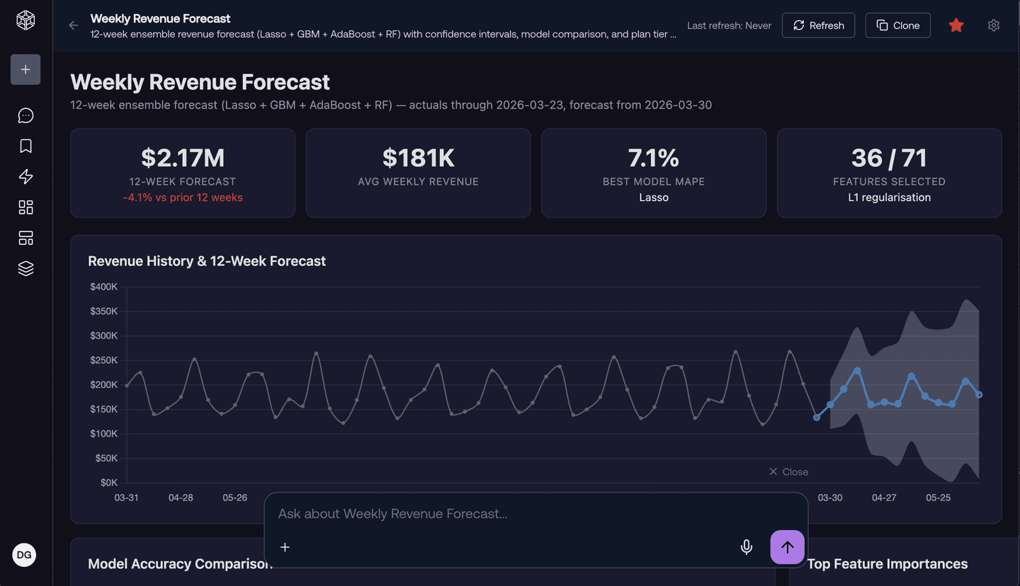Select the lightning bolt sidebar icon
This screenshot has height=586, width=1020.
pos(25,176)
